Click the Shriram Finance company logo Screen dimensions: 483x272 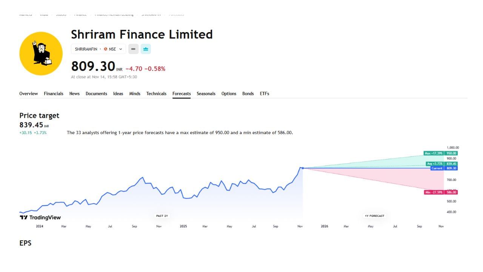[41, 53]
